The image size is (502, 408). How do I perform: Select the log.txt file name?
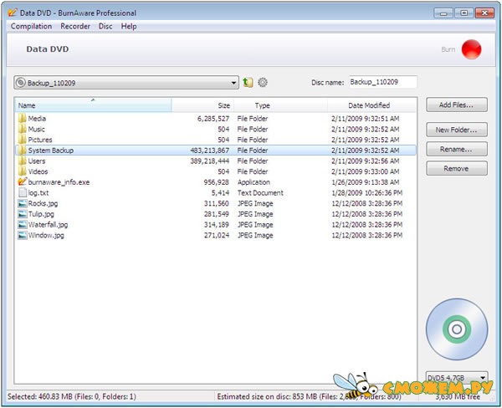coord(38,193)
